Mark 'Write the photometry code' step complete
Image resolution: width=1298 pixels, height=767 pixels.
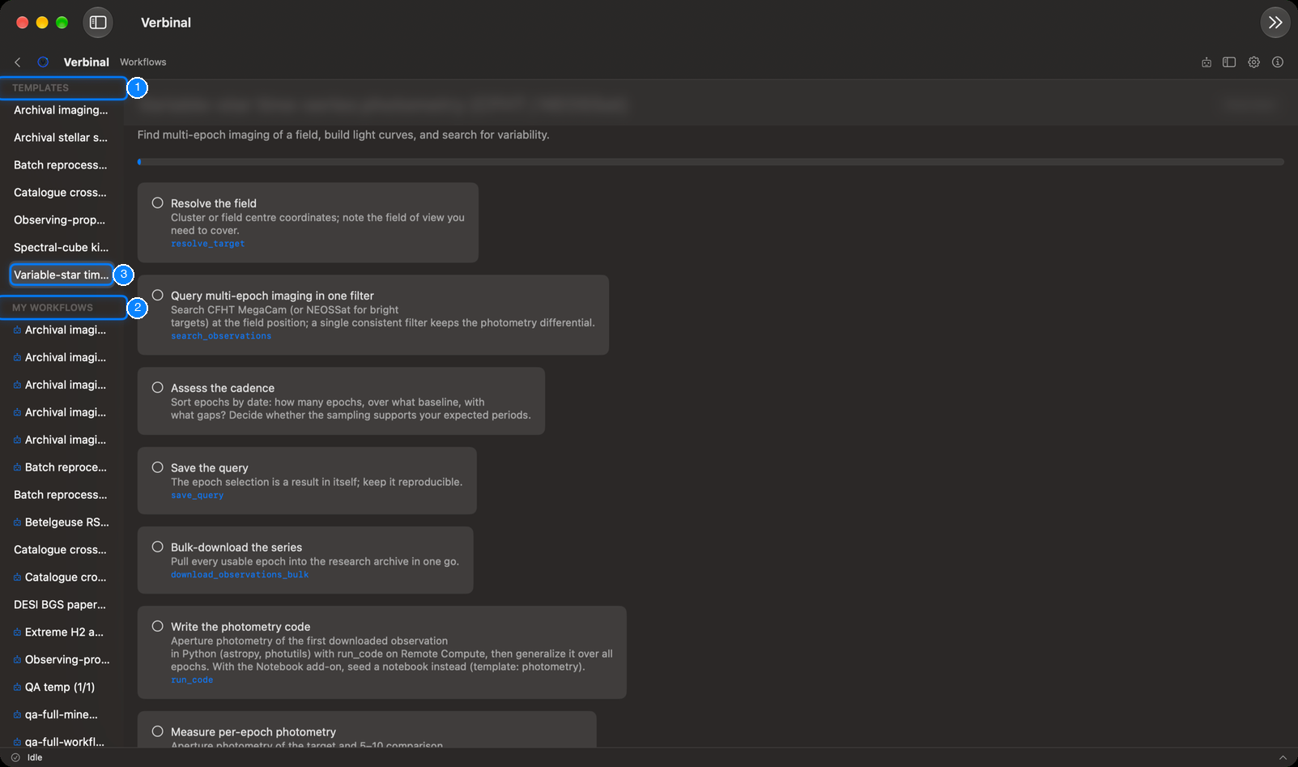click(x=158, y=626)
